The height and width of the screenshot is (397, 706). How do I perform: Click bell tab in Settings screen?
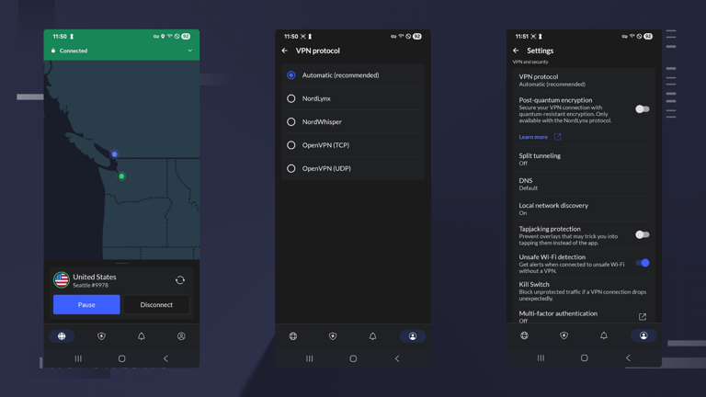[x=604, y=335]
